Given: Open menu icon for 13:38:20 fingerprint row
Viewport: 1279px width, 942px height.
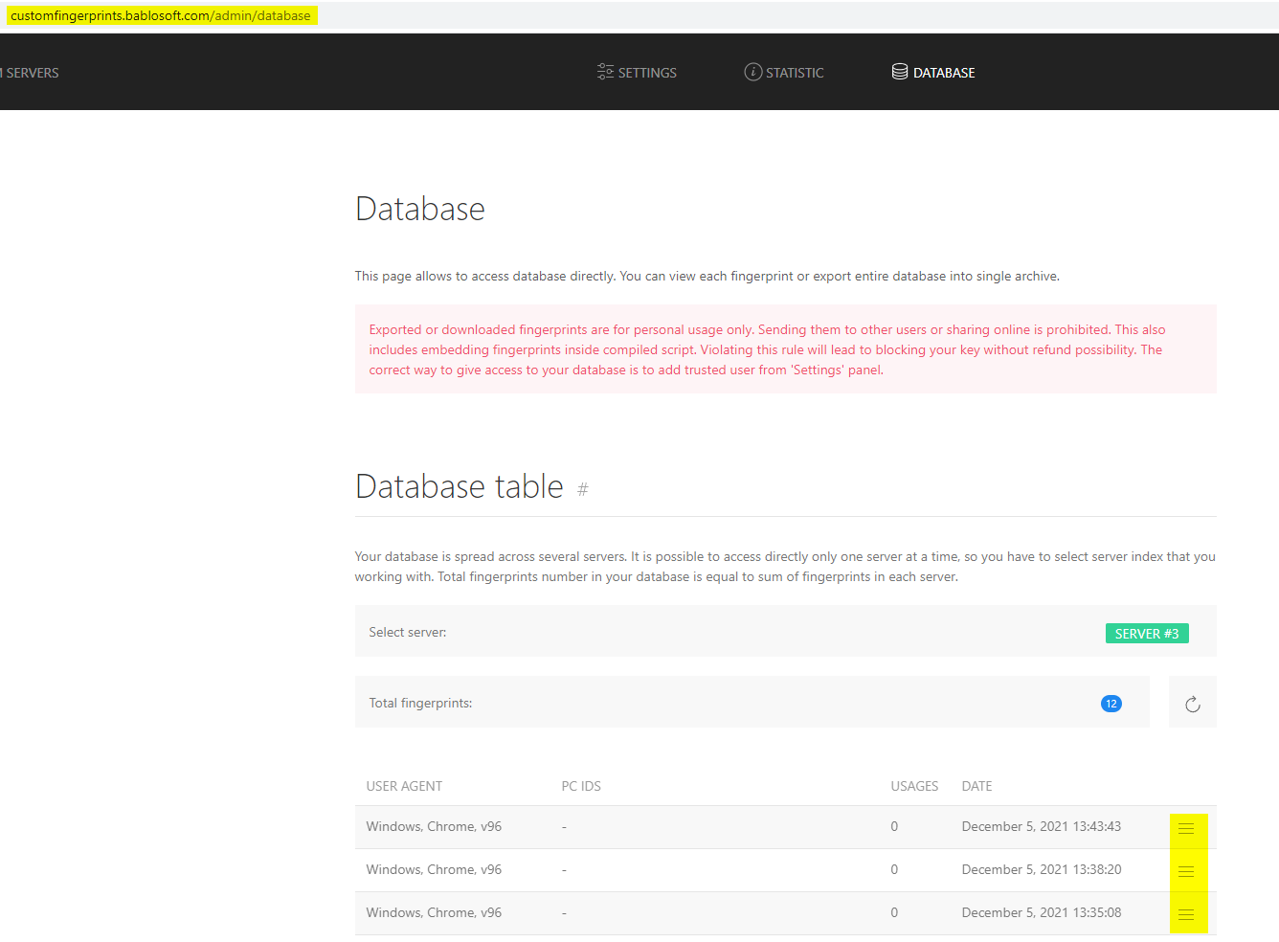Looking at the screenshot, I should coord(1186,871).
